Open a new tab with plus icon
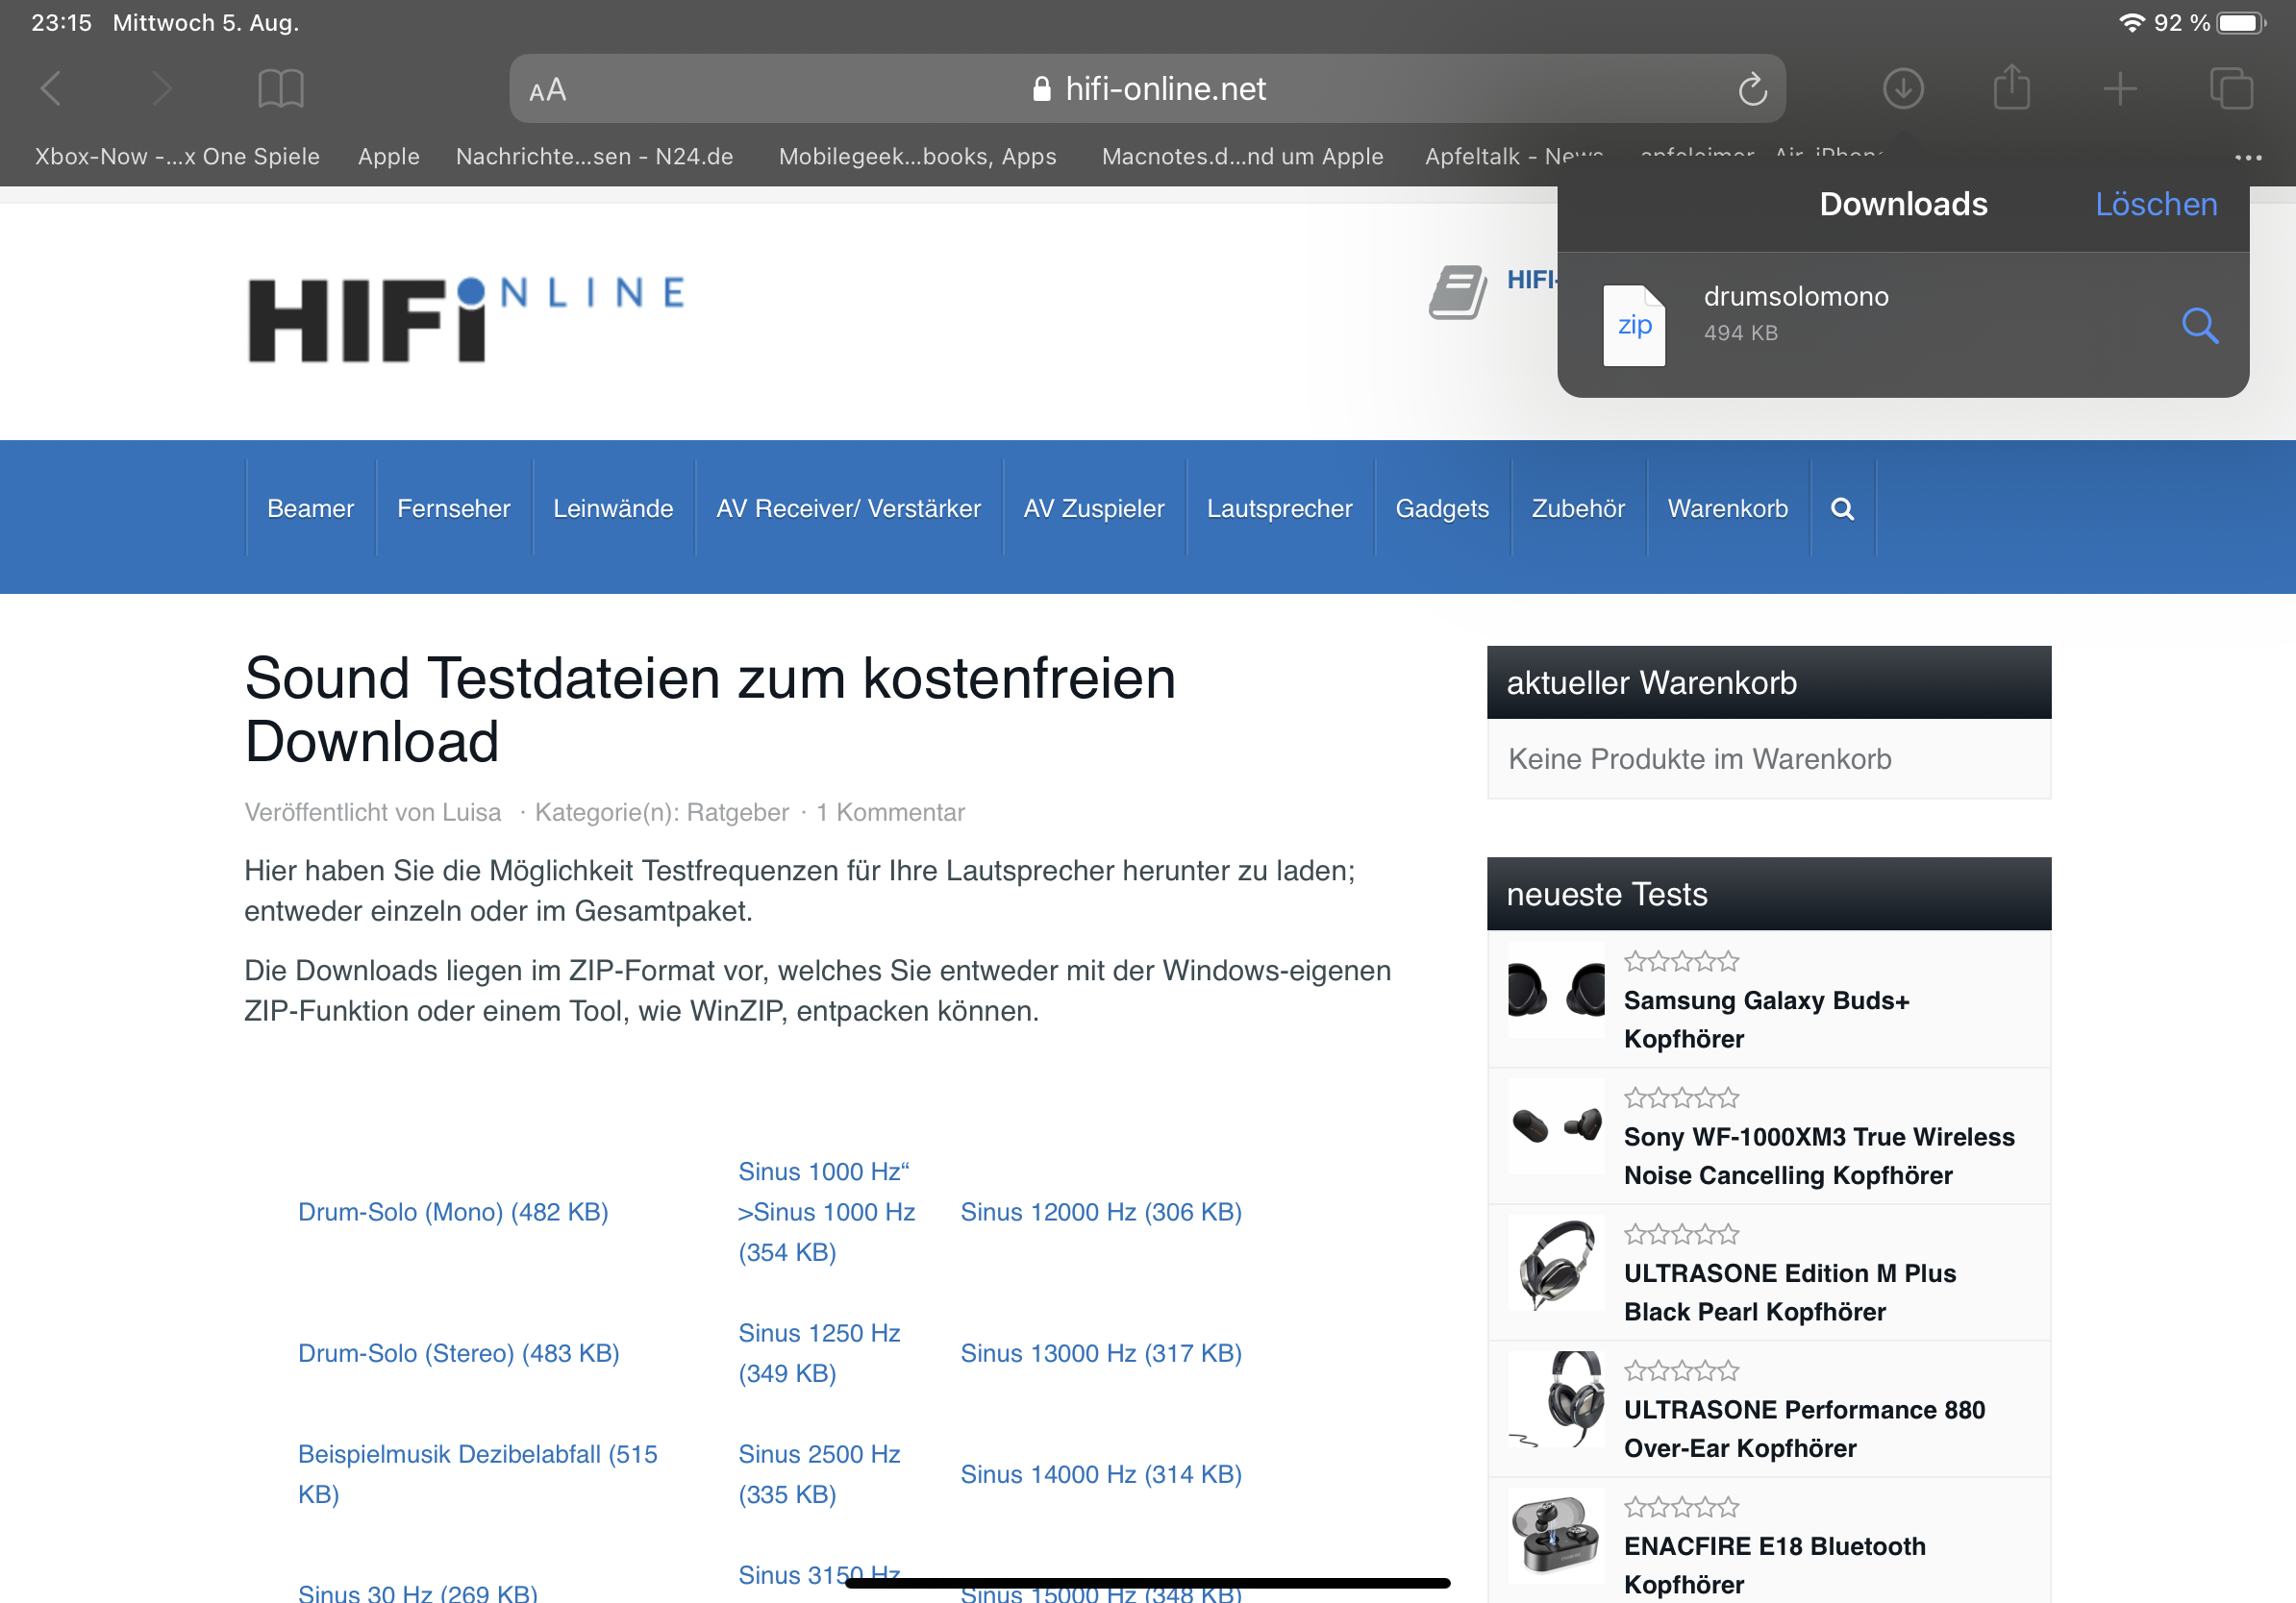The height and width of the screenshot is (1603, 2296). (x=2120, y=89)
